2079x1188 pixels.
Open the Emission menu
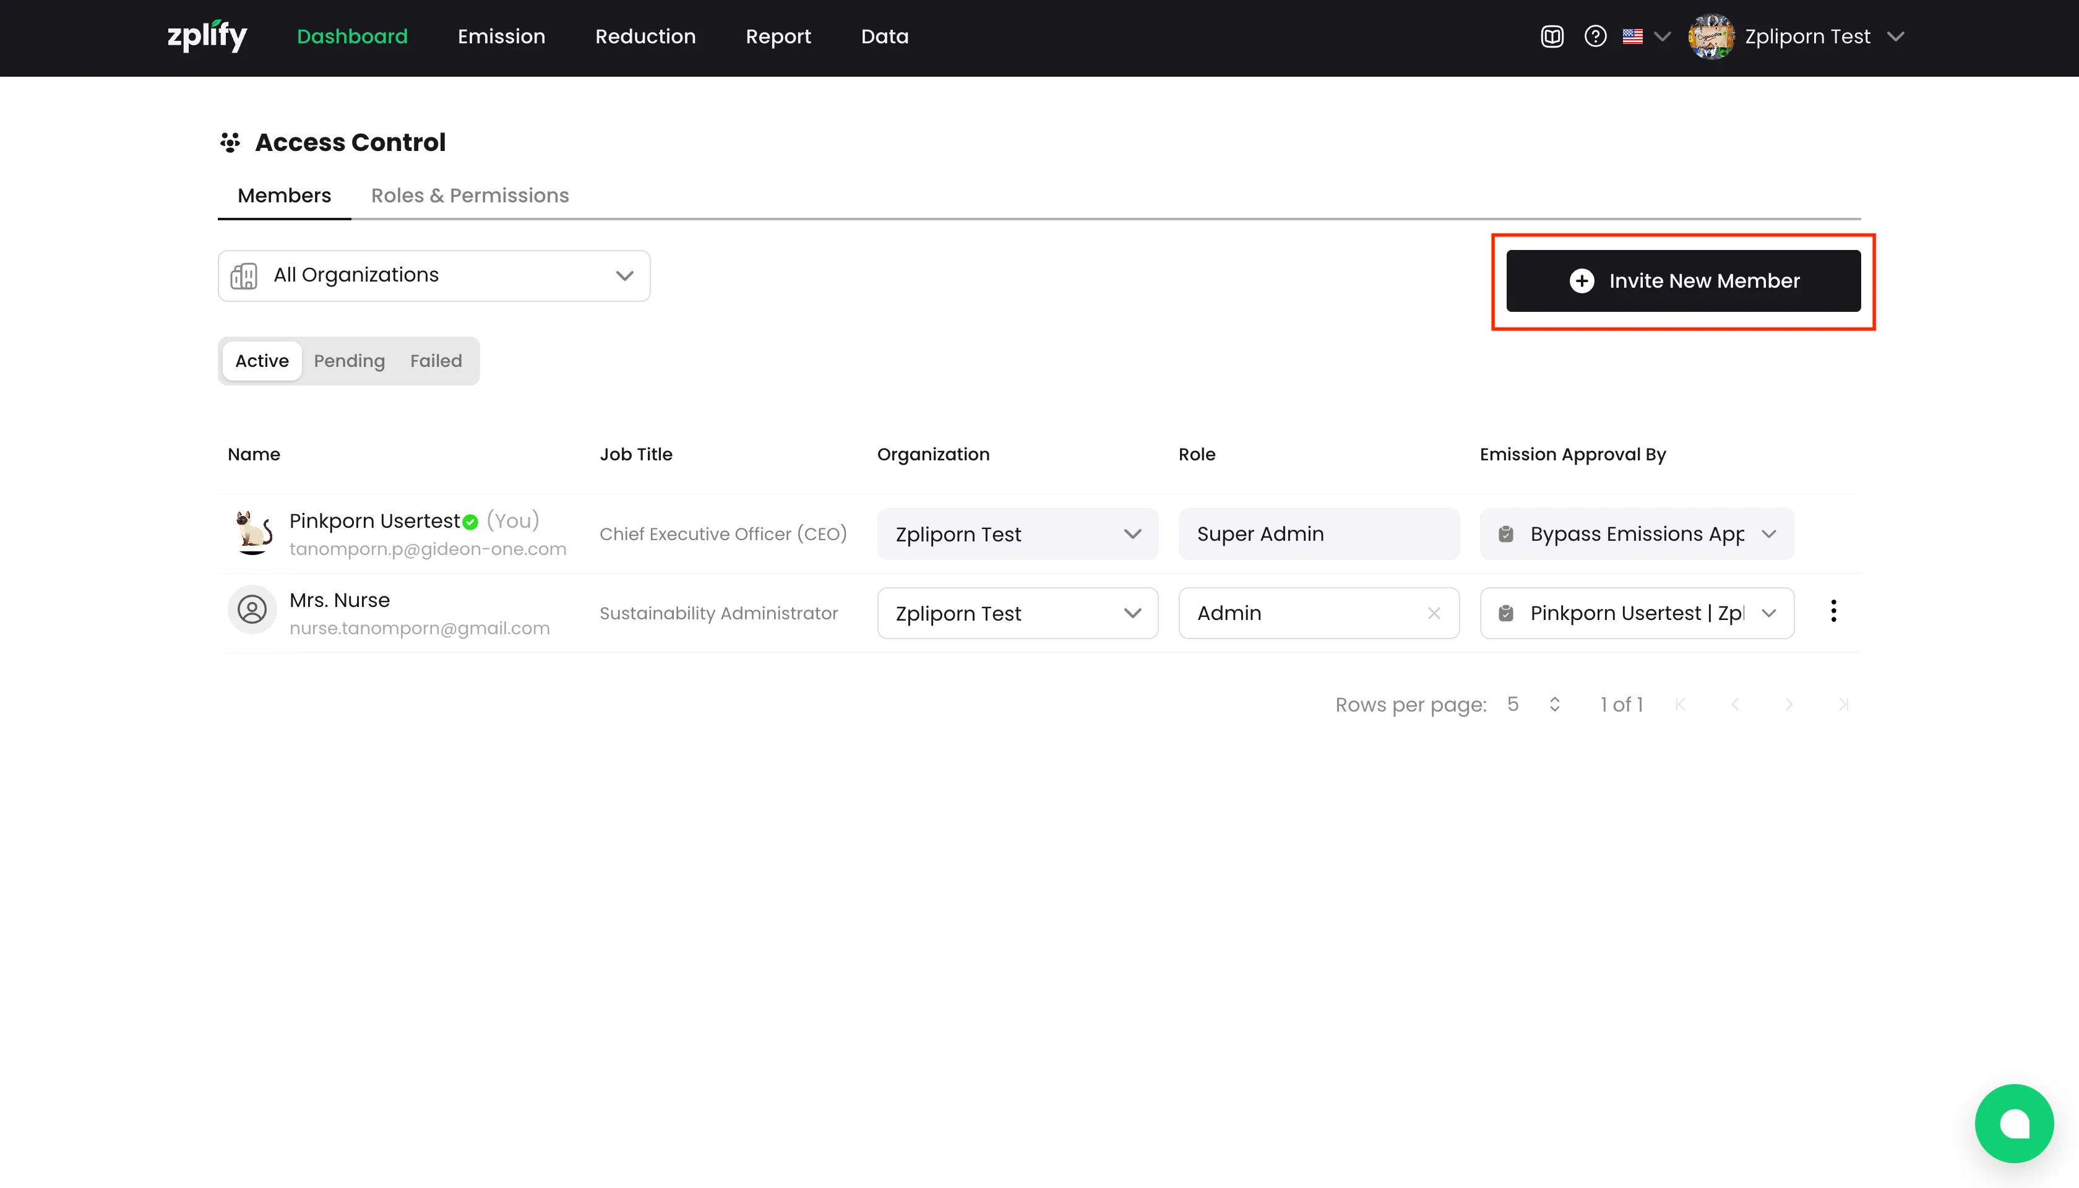tap(501, 37)
